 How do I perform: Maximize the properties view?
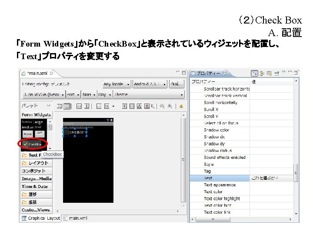[x=296, y=72]
